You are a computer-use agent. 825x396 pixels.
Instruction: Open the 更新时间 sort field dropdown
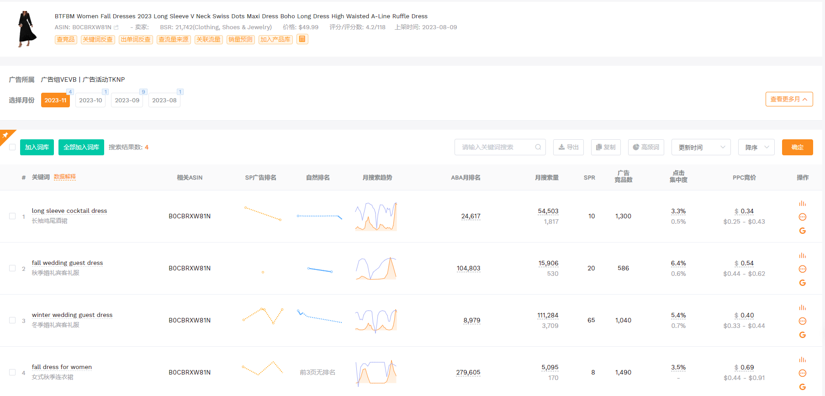pos(701,147)
